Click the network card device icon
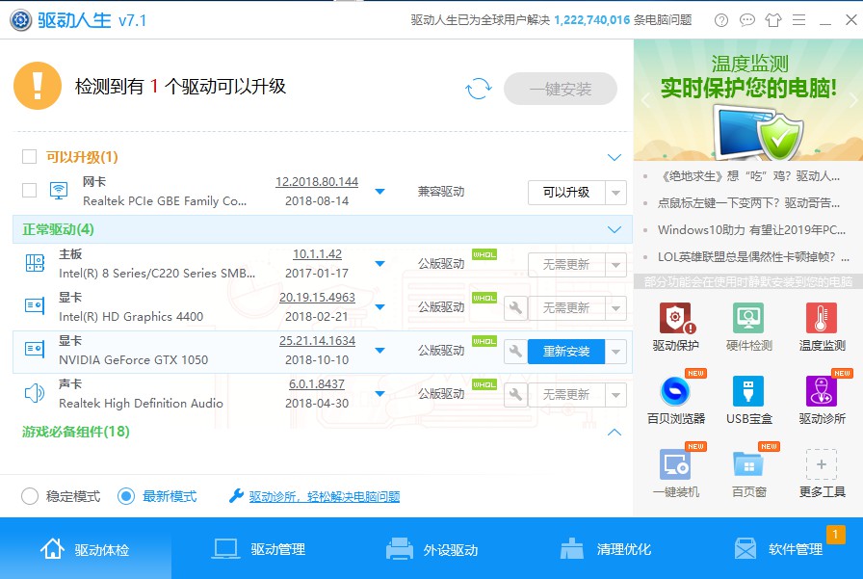Image resolution: width=863 pixels, height=579 pixels. pyautogui.click(x=59, y=191)
